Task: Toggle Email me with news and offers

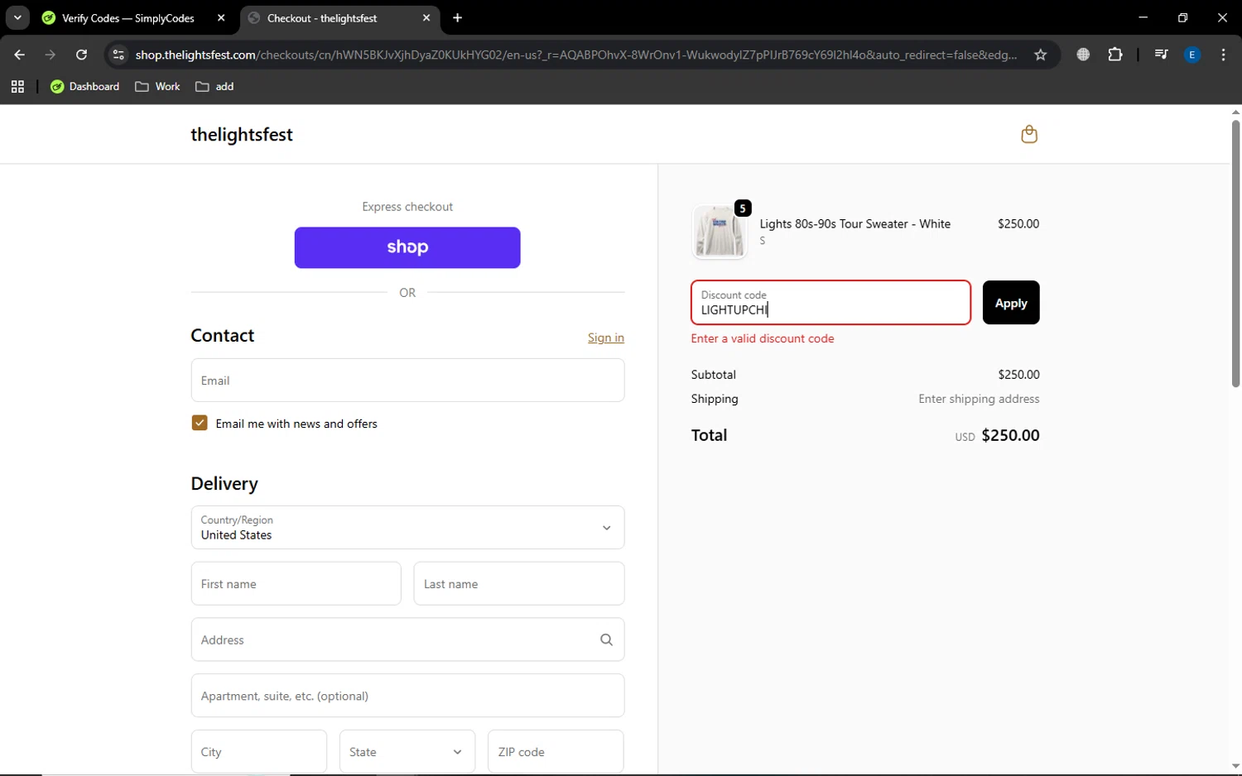Action: point(200,423)
